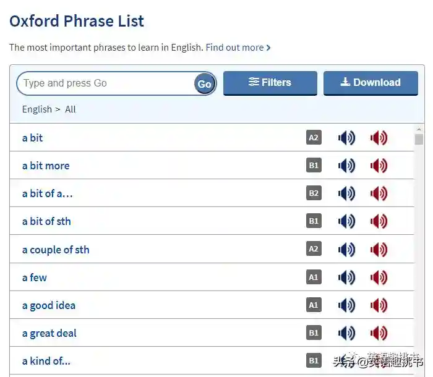Click the Download button
Image resolution: width=433 pixels, height=377 pixels.
371,83
